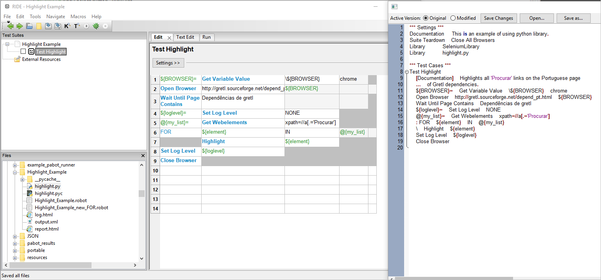Screen dimensions: 601x280
Task: Click the navigate forward arrow icon
Action: click(x=19, y=26)
